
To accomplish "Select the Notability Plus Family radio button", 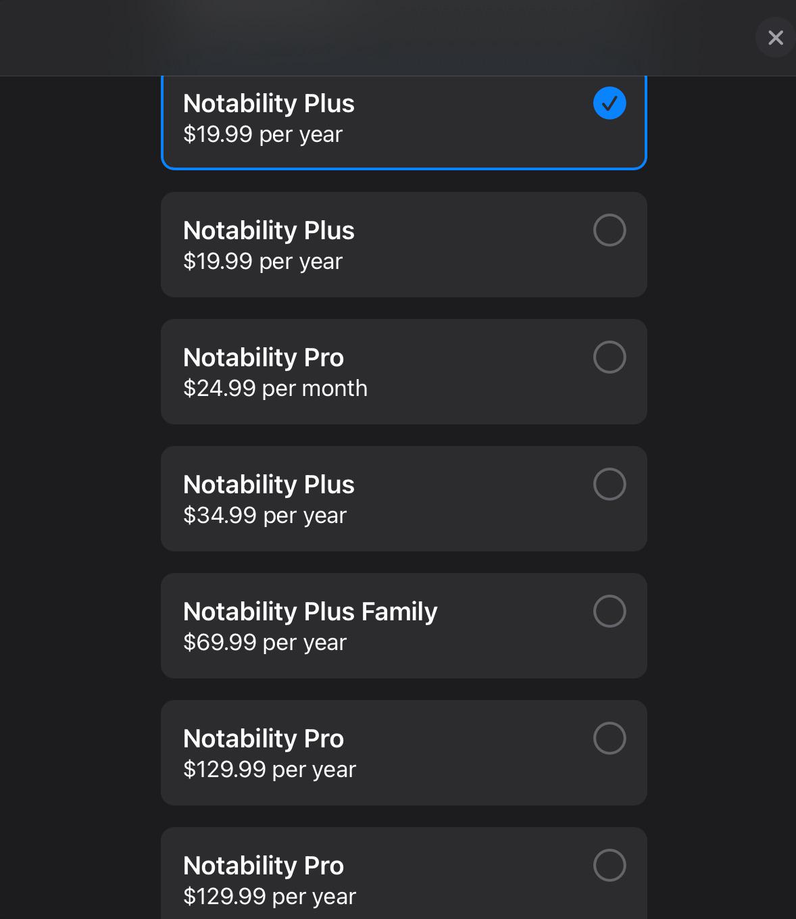I will tap(610, 612).
